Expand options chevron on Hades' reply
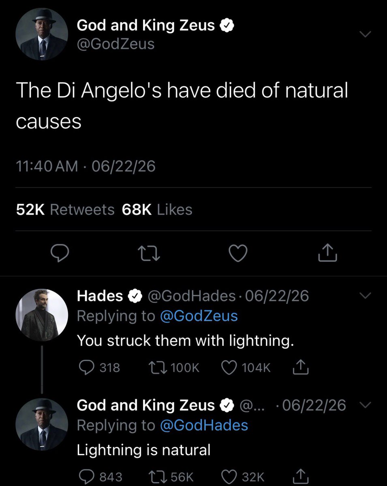The width and height of the screenshot is (387, 486). [x=365, y=296]
